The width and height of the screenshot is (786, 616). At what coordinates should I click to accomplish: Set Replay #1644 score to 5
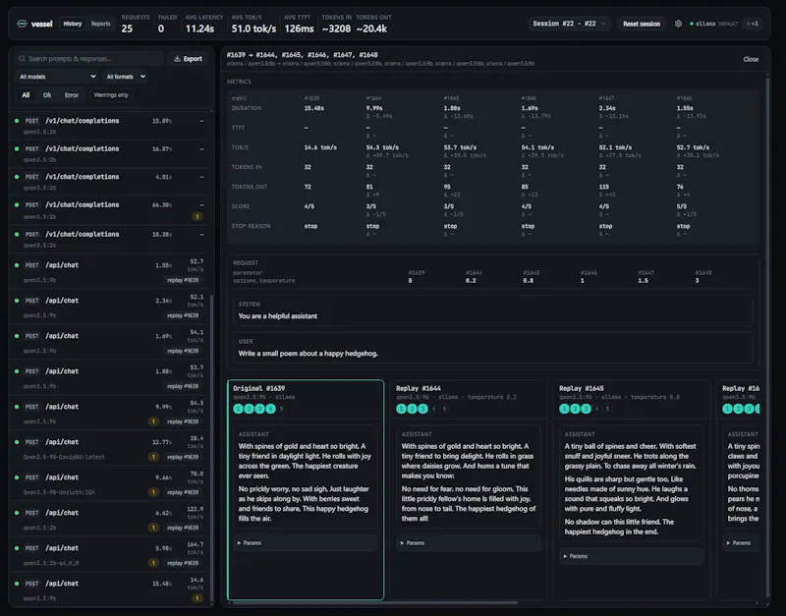point(444,409)
